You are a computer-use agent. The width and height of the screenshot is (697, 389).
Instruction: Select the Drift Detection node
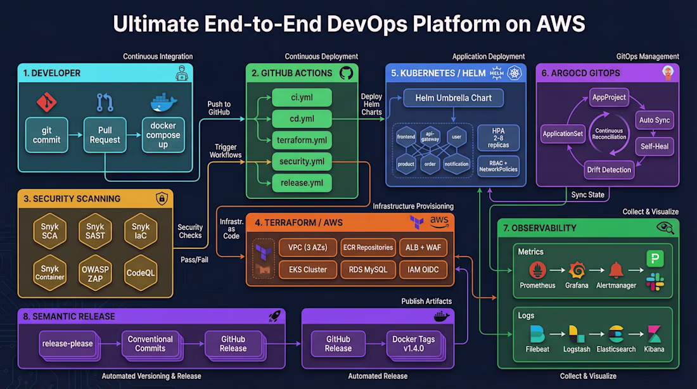609,170
